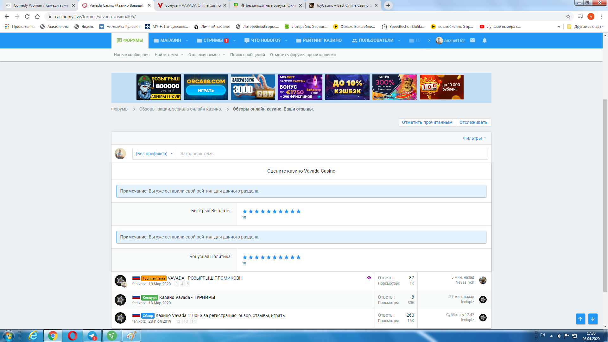Viewport: 608px width, 342px height.
Task: Click Отметить прочитанным button
Action: point(427,122)
